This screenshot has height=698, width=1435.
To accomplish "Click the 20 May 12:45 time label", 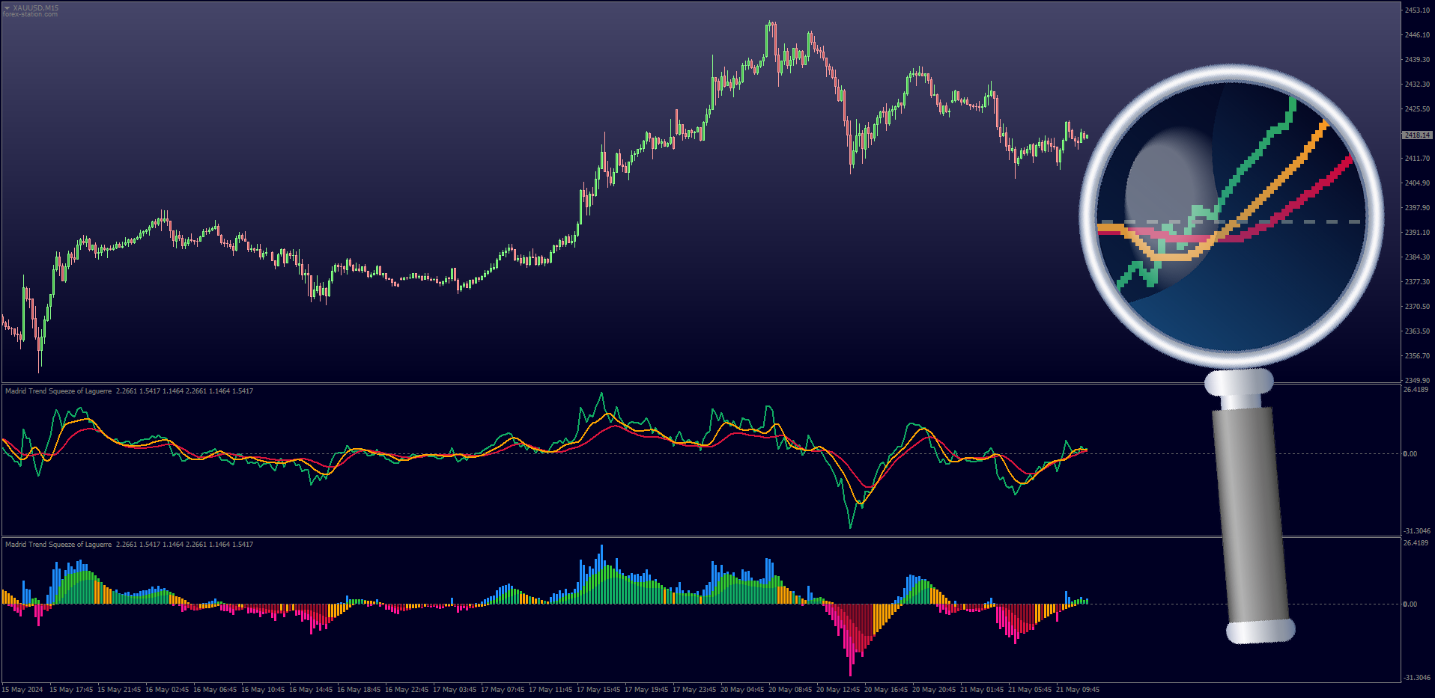I will [838, 690].
